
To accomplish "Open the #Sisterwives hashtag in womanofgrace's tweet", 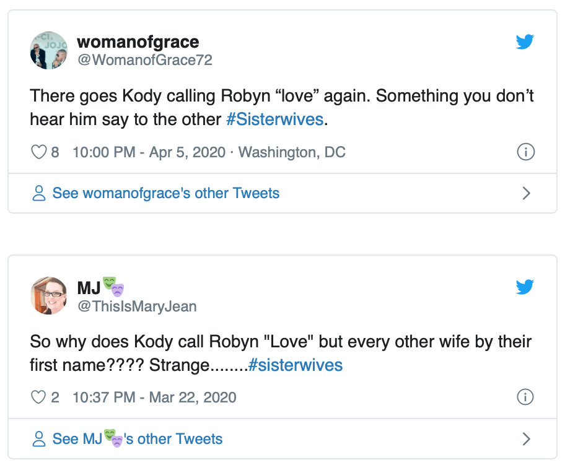I will click(274, 119).
